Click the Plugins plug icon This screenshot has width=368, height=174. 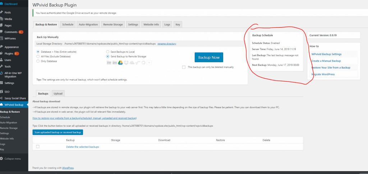coord(2,53)
